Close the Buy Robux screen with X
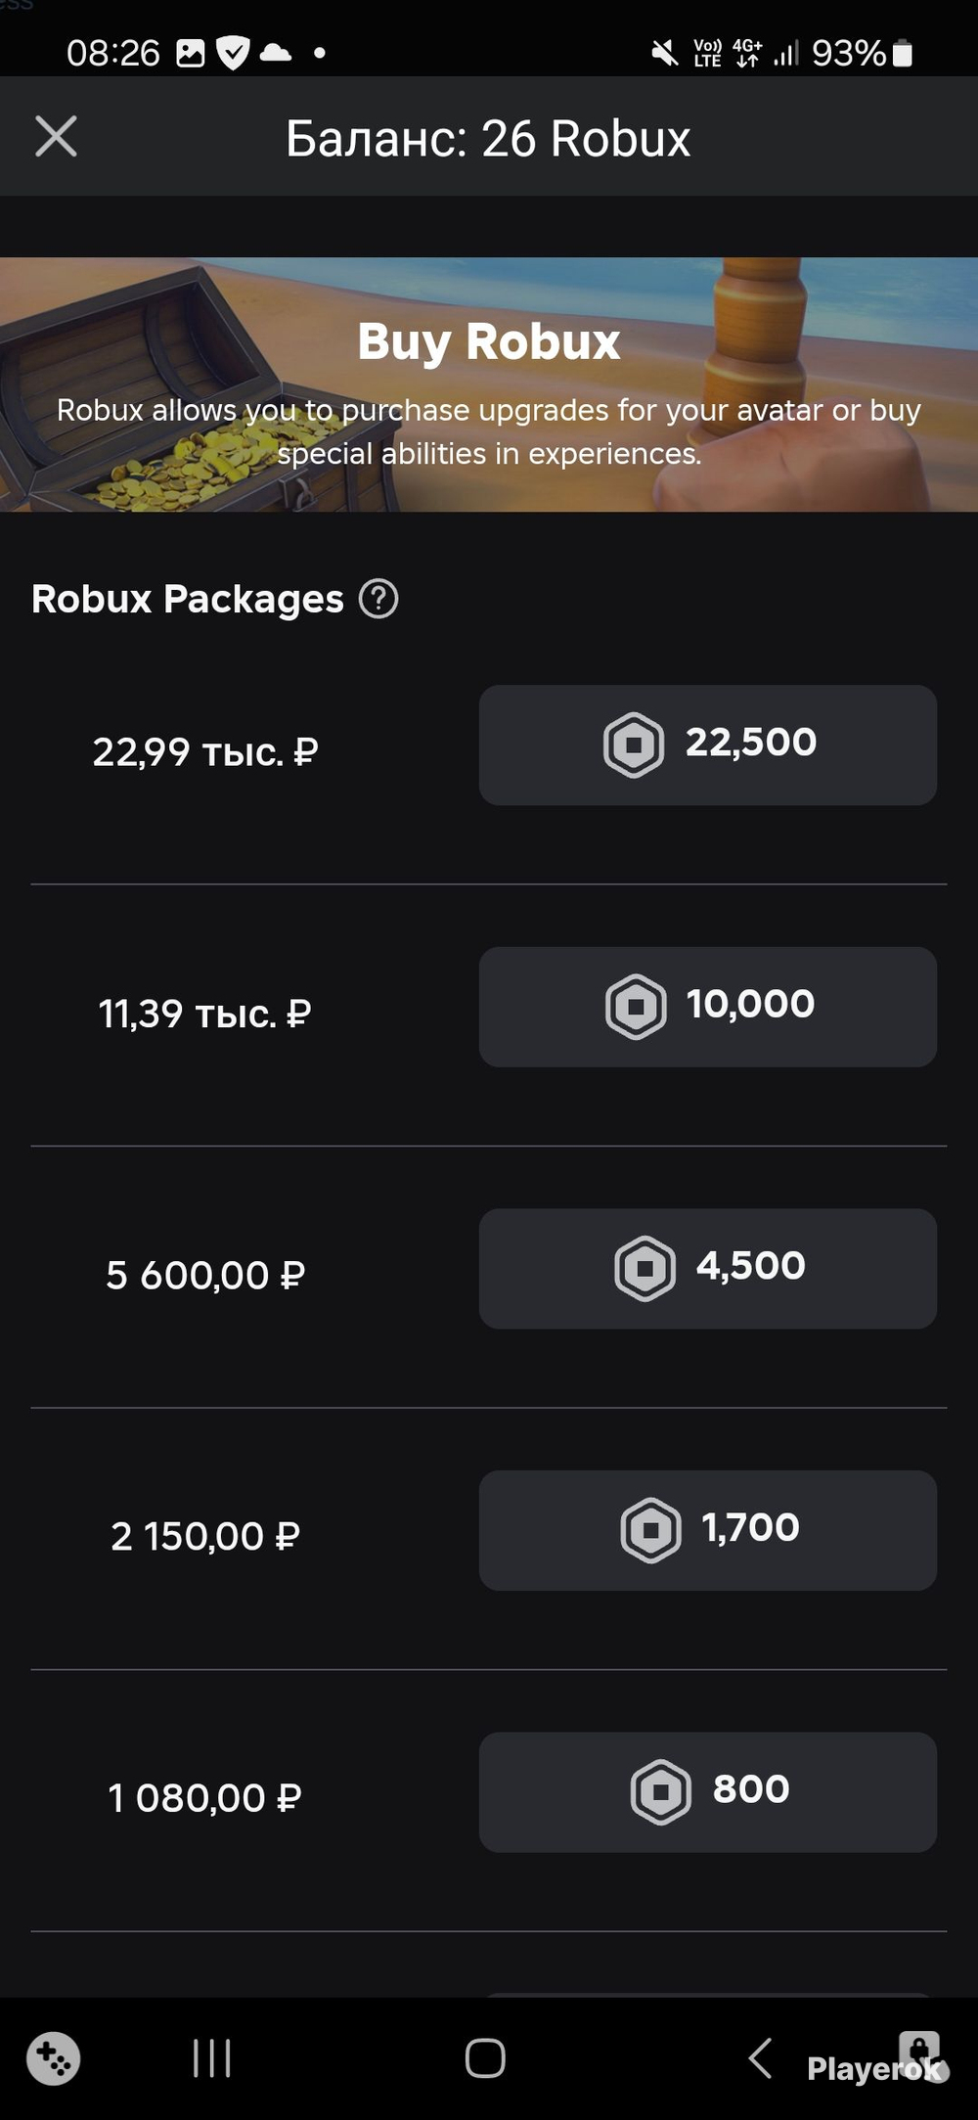Screen dimensions: 978x2120 [56, 136]
